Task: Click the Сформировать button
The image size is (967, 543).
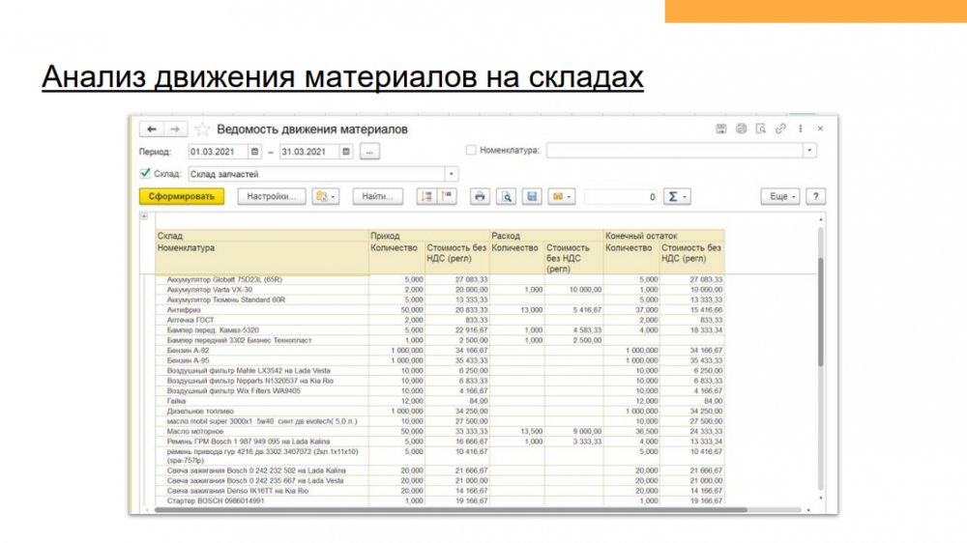Action: (181, 196)
